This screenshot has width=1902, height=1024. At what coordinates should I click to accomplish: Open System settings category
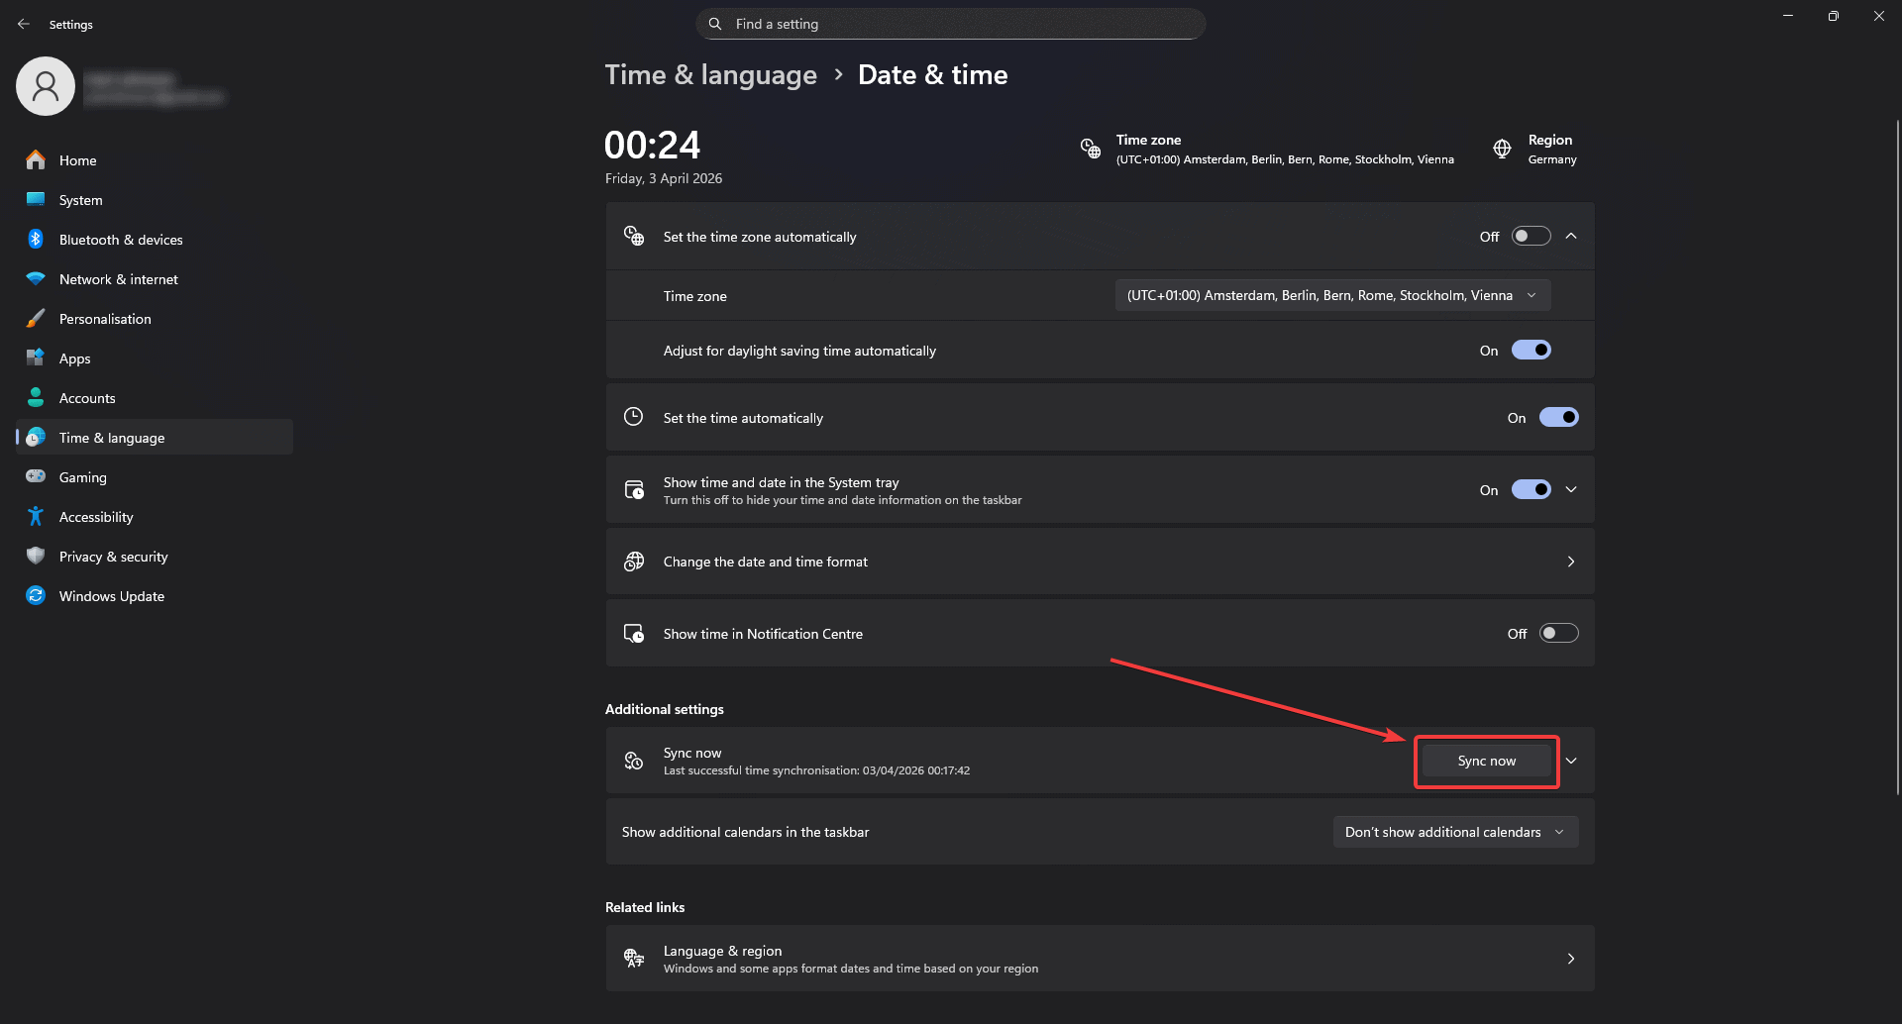(155, 199)
